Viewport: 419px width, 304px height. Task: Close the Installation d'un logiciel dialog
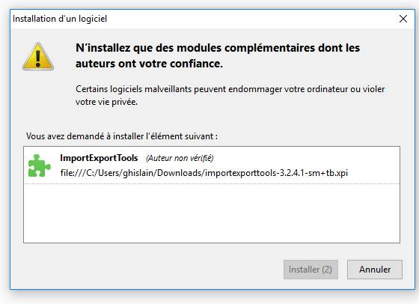coord(403,19)
